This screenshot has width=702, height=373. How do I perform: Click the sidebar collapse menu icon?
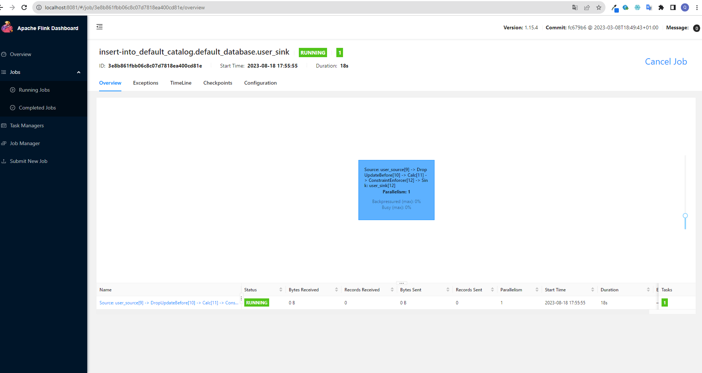tap(99, 27)
